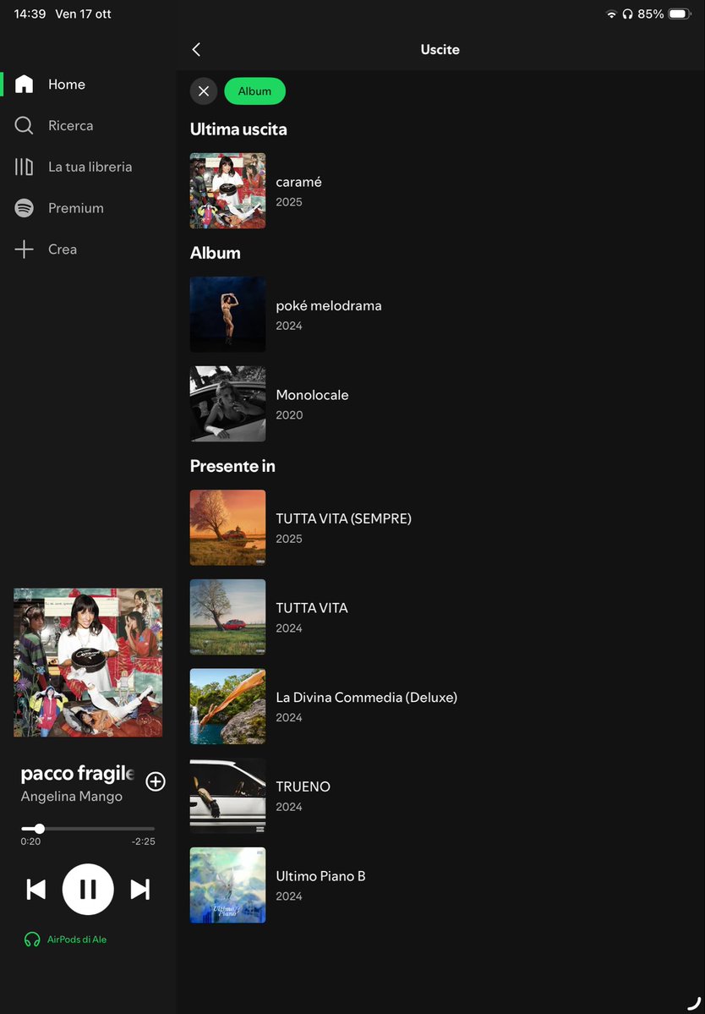Open the La Divina Commedia (Deluxe) cover

click(227, 706)
